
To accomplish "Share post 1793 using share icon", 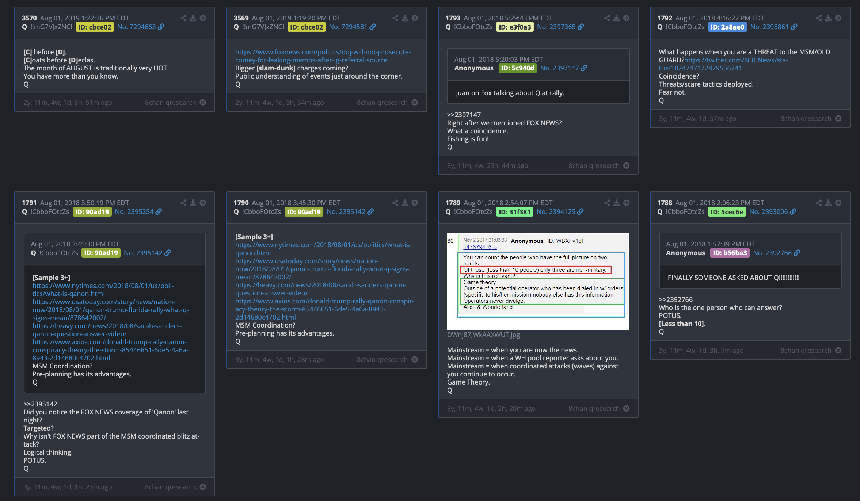I will 607,18.
